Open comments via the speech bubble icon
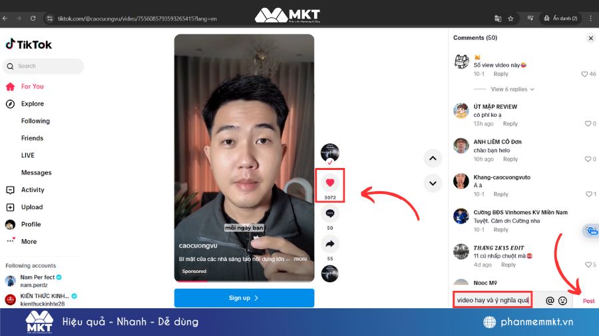Image resolution: width=599 pixels, height=336 pixels. tap(330, 214)
